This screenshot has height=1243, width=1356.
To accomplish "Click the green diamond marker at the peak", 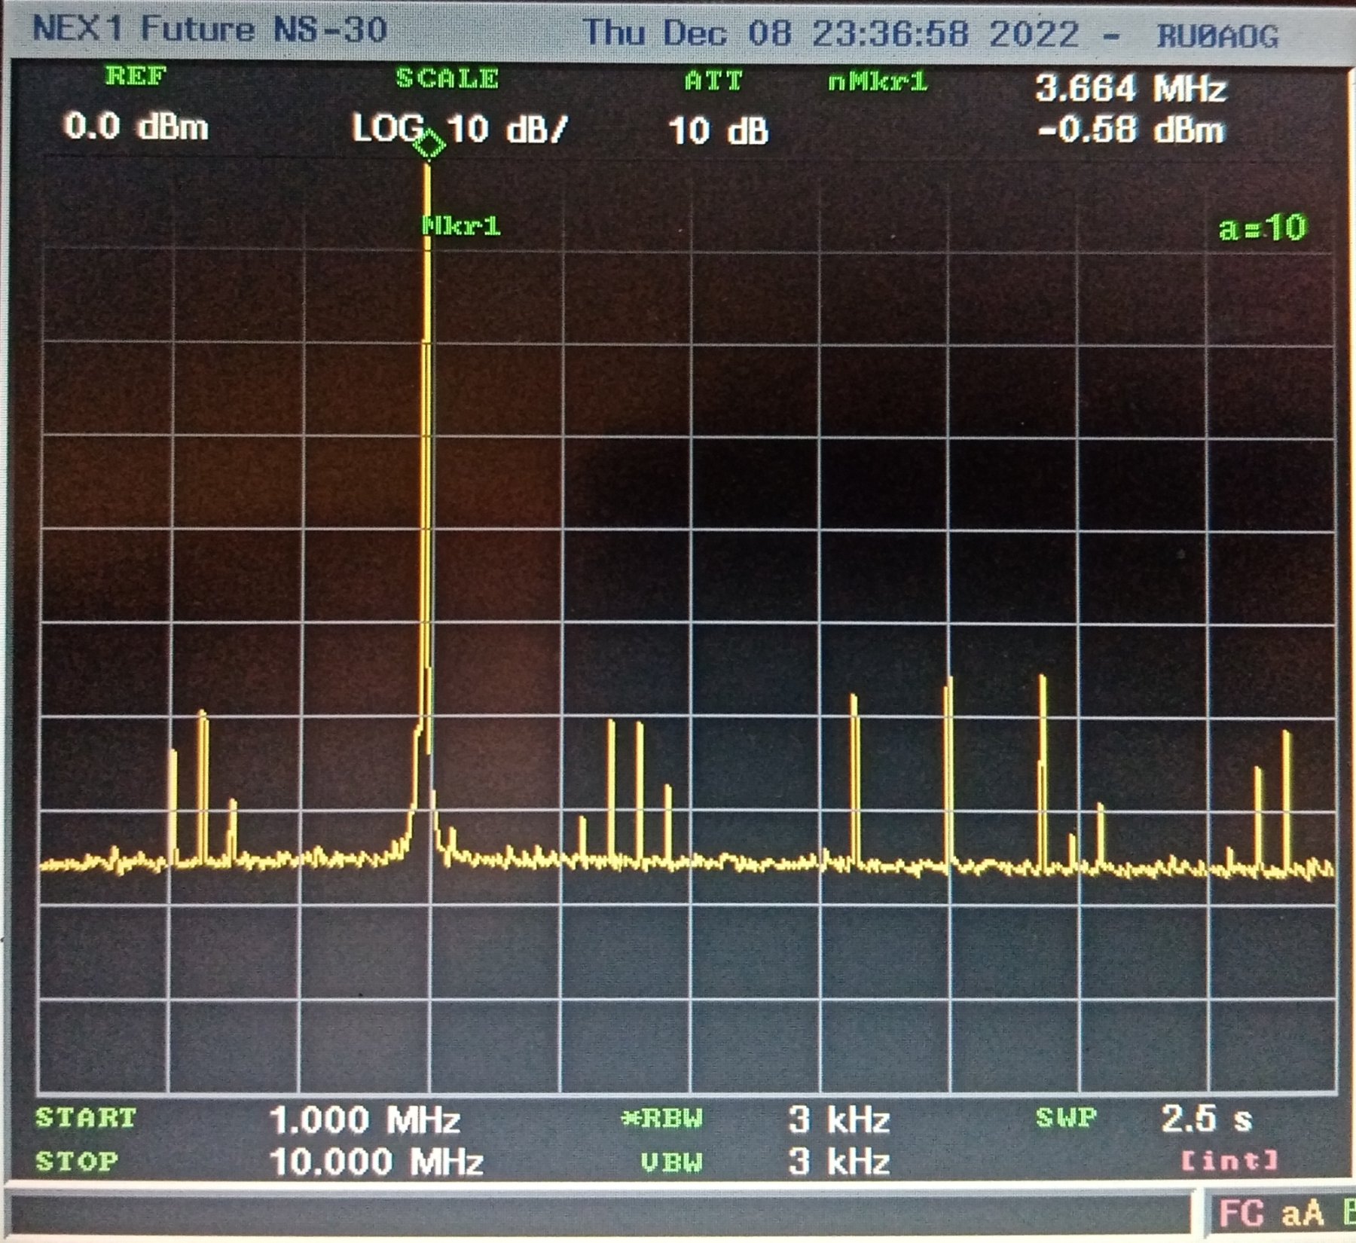I will point(429,145).
